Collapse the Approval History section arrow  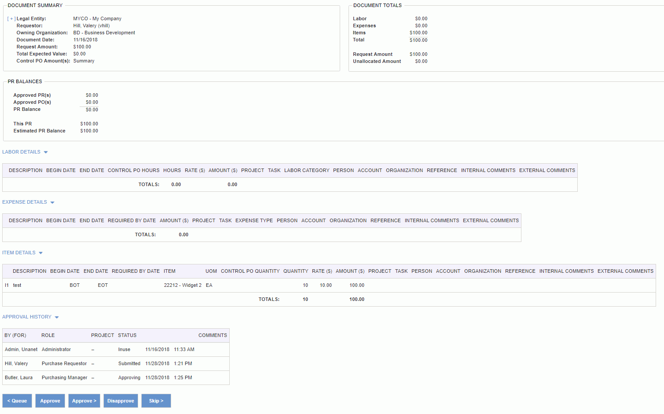coord(57,317)
